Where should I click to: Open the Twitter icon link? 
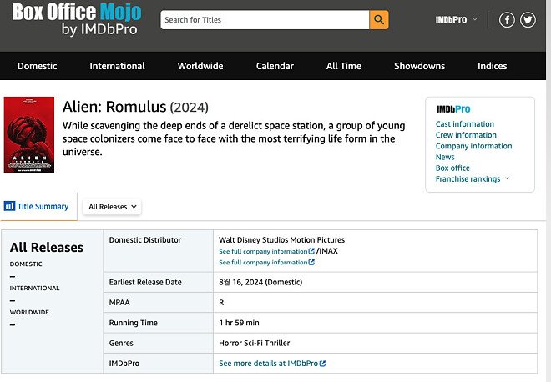click(x=528, y=20)
